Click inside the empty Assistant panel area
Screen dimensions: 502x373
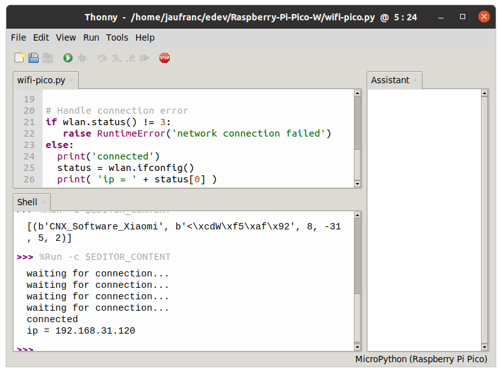[x=424, y=220]
